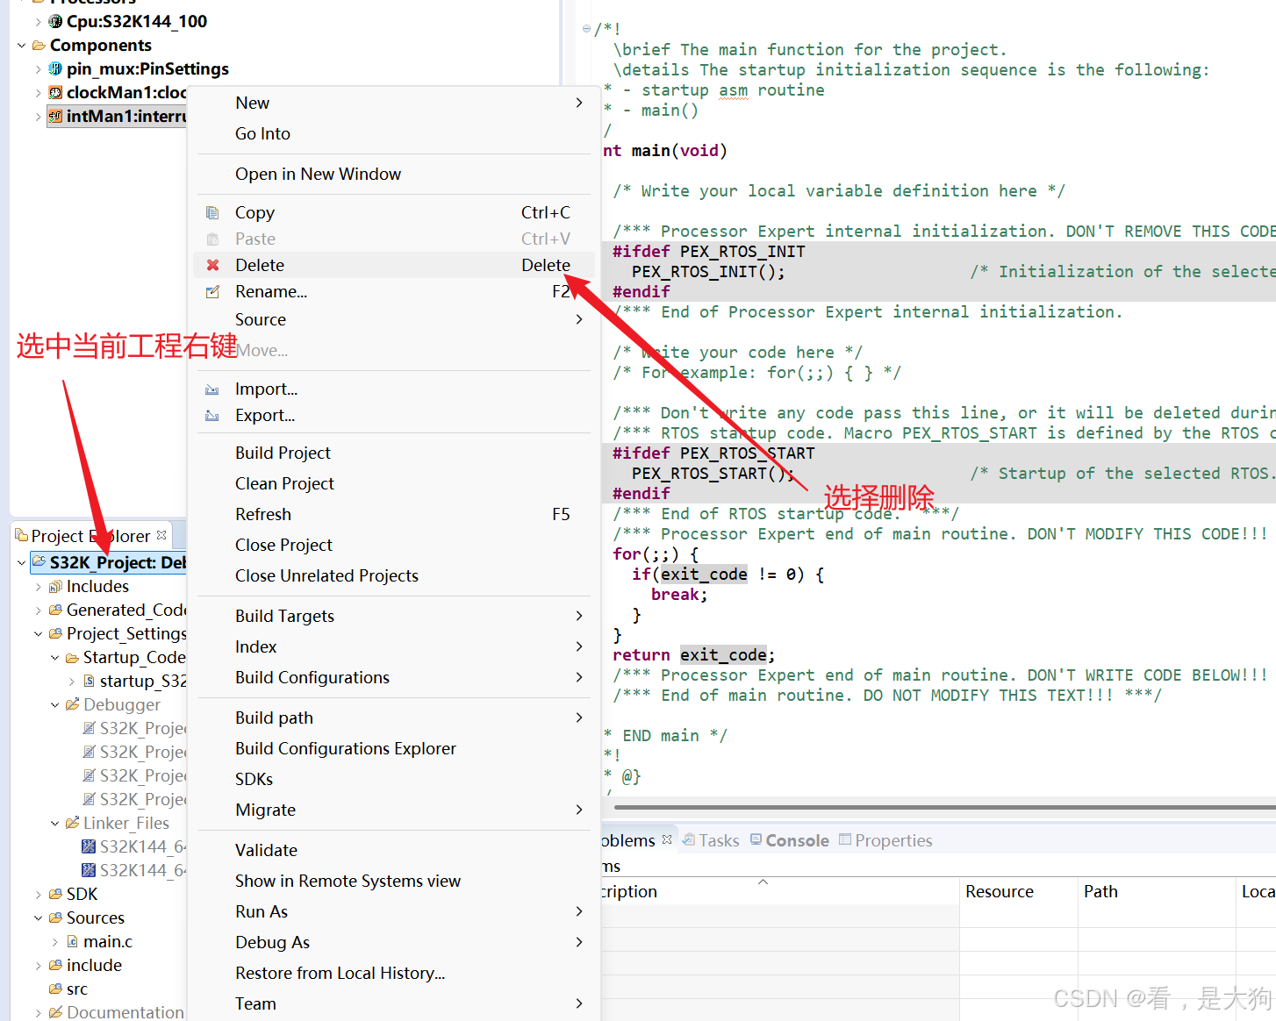Select the include folder tree item
Viewport: 1276px width, 1021px height.
[x=94, y=965]
